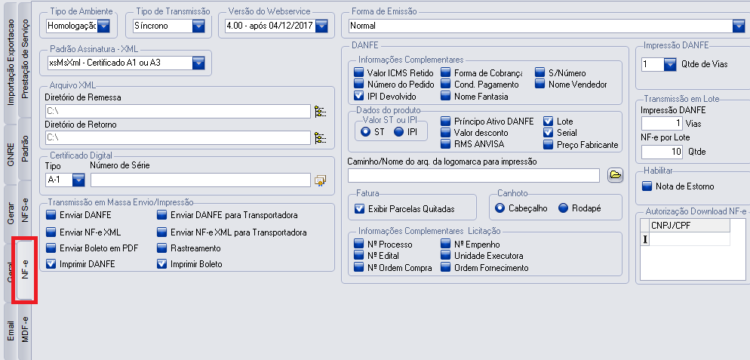
Task: Open the Qtde de Vias dropdown
Action: click(669, 64)
